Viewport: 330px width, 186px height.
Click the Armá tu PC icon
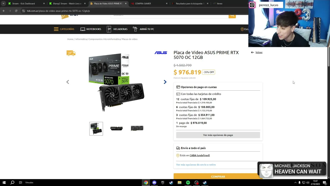tap(135, 29)
